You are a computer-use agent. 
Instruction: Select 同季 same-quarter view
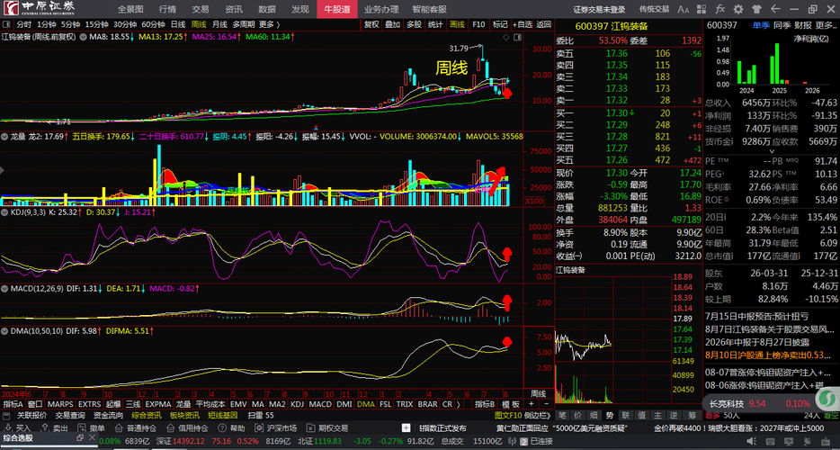(x=782, y=24)
